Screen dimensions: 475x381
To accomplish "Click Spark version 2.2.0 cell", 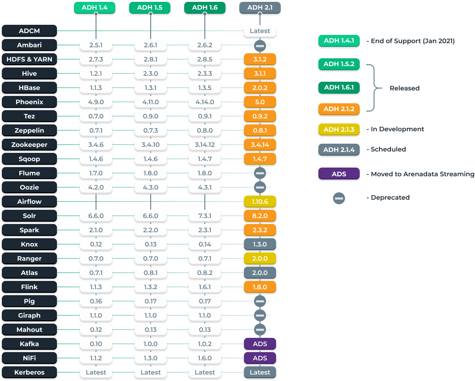I will [x=151, y=230].
